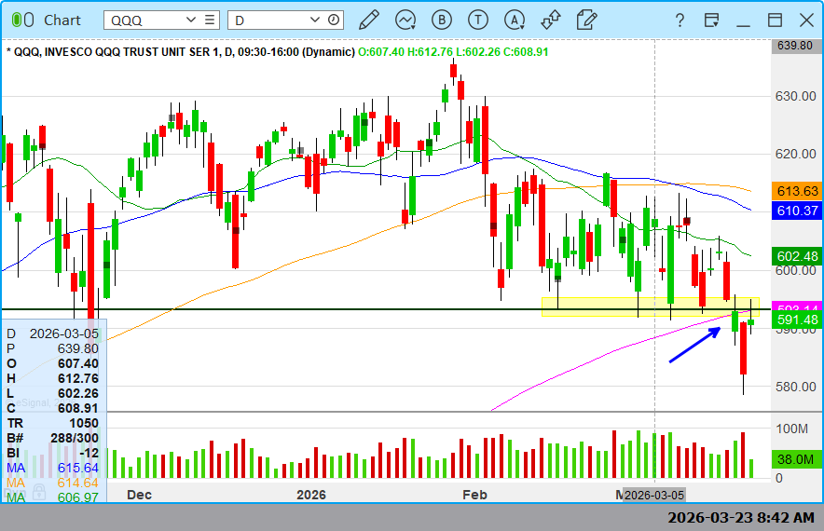Open the studies wave-line icon
The image size is (824, 531).
click(405, 20)
